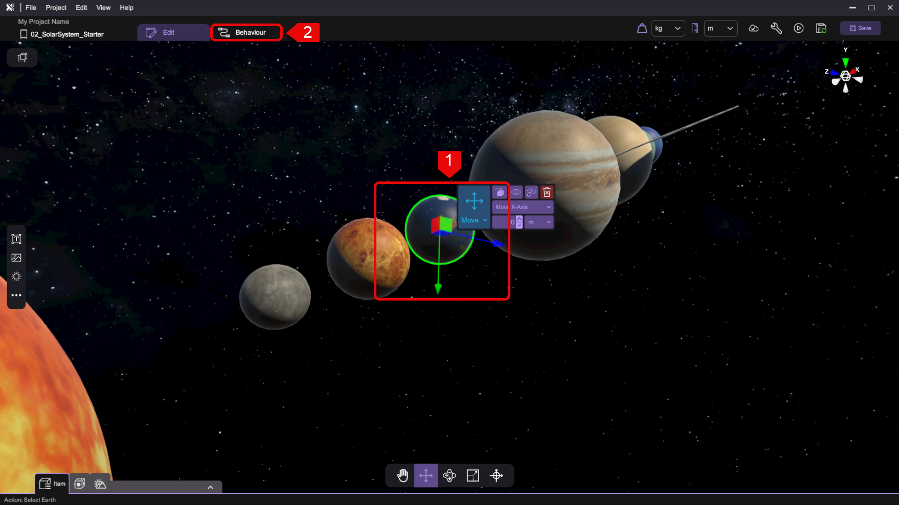This screenshot has height=505, width=899.
Task: Open the Help menu
Action: (126, 8)
